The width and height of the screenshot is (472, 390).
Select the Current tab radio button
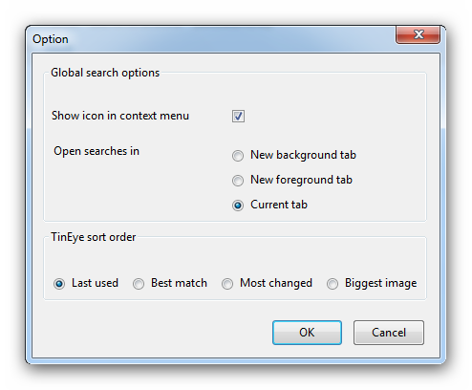click(x=238, y=206)
